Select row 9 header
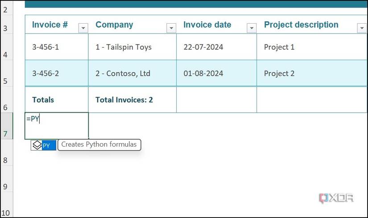This screenshot has height=218, width=368. pyautogui.click(x=5, y=186)
